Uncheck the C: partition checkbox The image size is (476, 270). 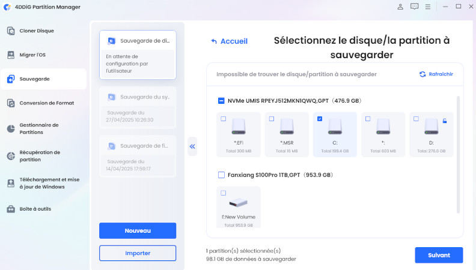(x=320, y=119)
